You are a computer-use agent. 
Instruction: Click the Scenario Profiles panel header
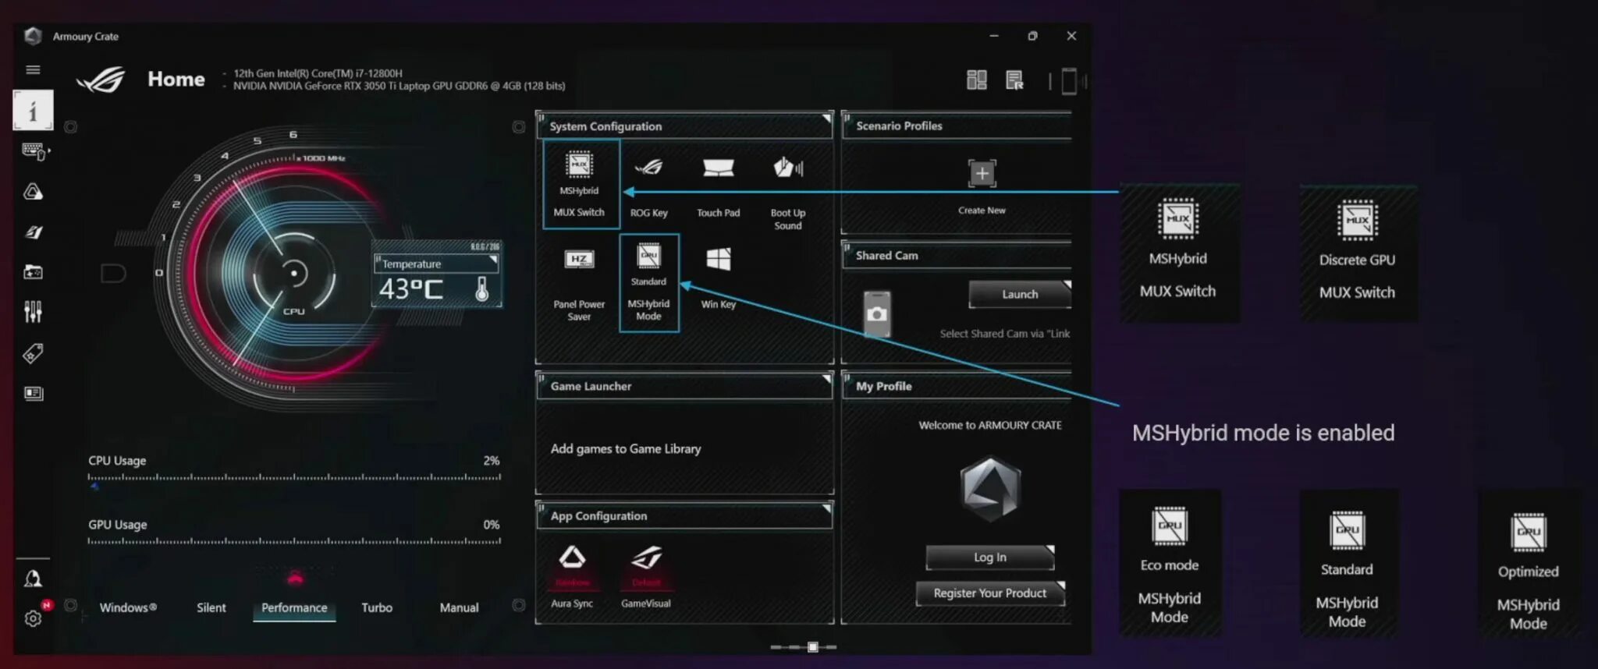tap(957, 126)
